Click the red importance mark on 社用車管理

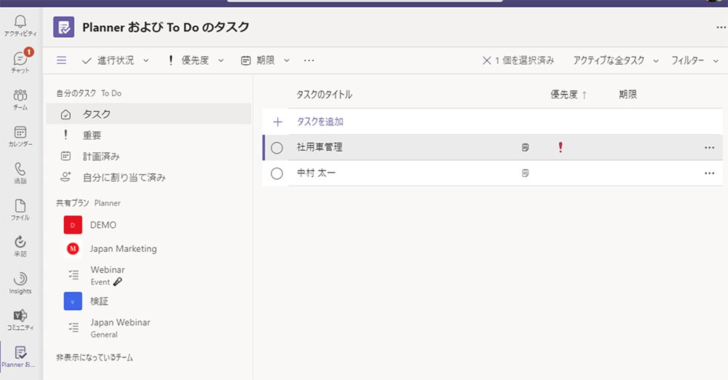[561, 147]
